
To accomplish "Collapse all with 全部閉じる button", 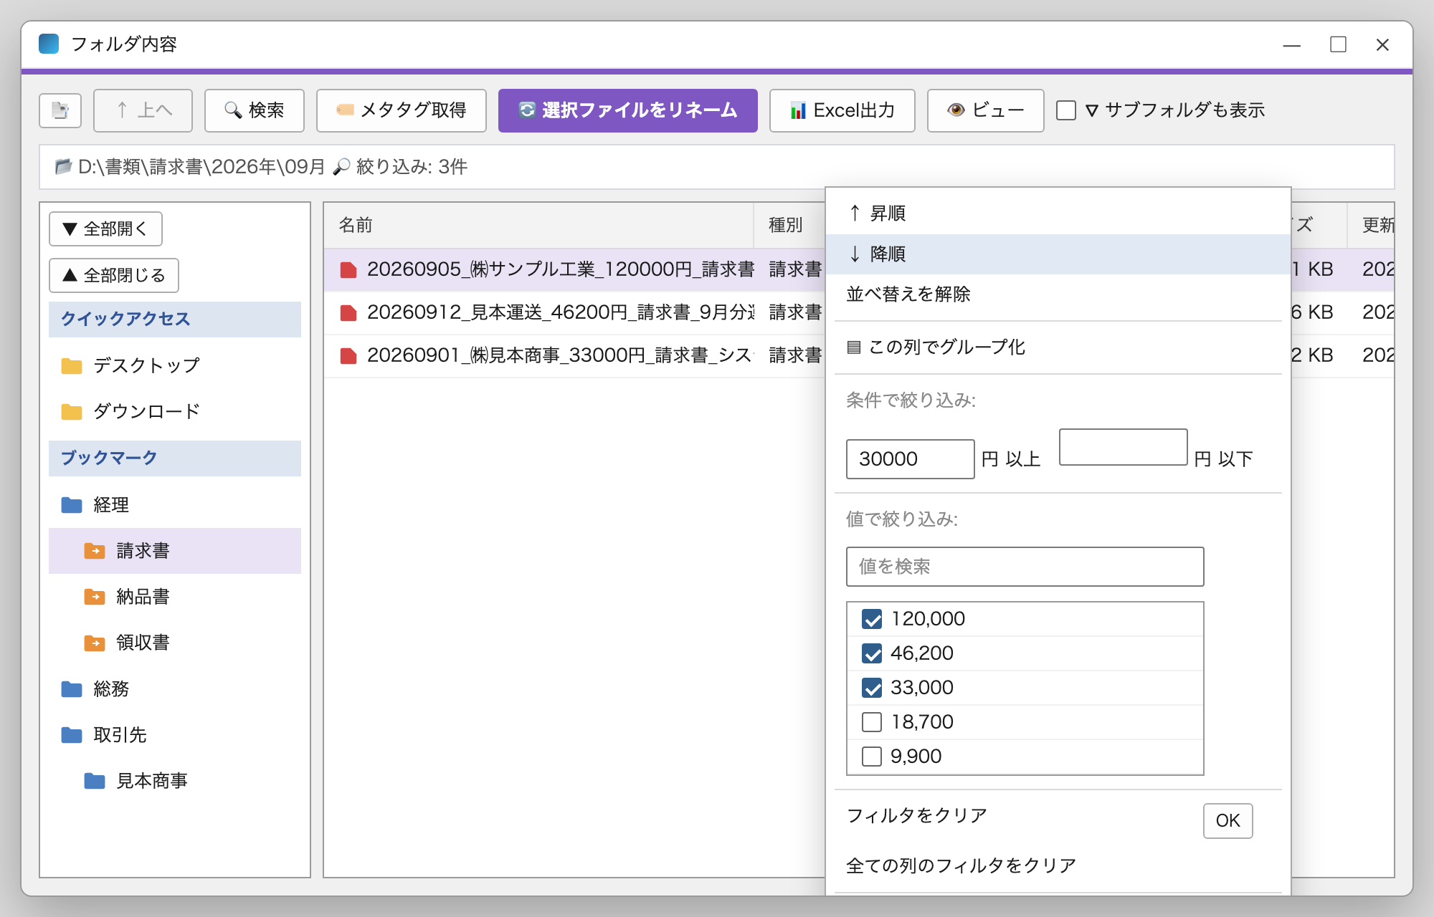I will tap(114, 275).
